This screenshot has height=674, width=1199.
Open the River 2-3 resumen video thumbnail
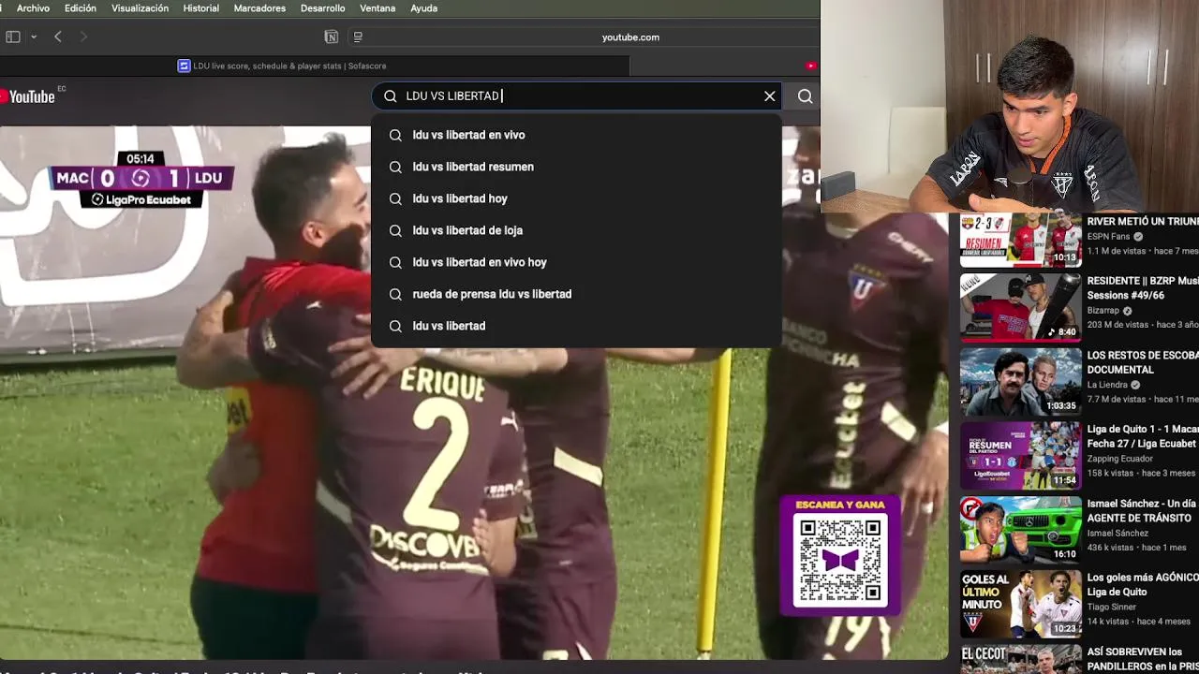click(1020, 240)
